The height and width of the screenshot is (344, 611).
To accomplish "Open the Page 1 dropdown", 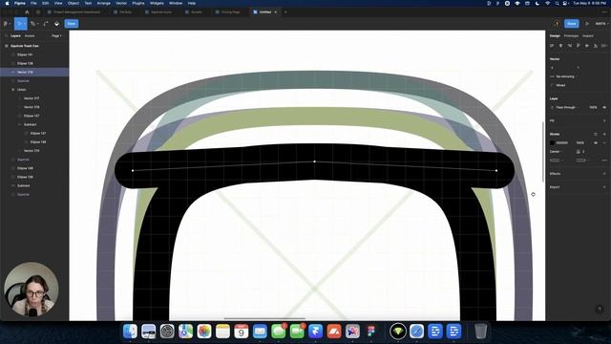I will tap(56, 36).
